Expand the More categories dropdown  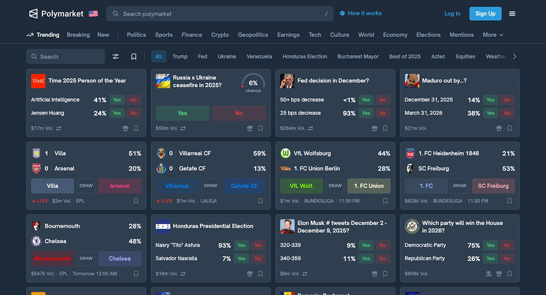click(492, 35)
